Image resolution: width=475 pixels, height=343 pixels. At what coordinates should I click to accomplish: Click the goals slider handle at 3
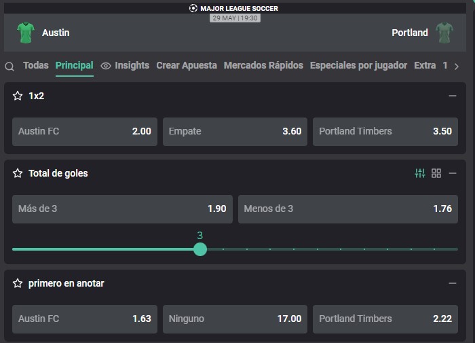[x=200, y=249]
